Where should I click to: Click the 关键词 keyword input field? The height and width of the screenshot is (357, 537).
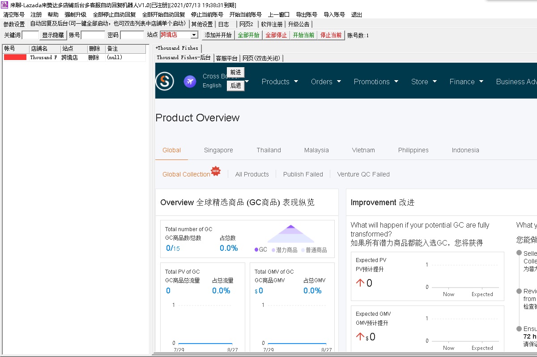[30, 35]
